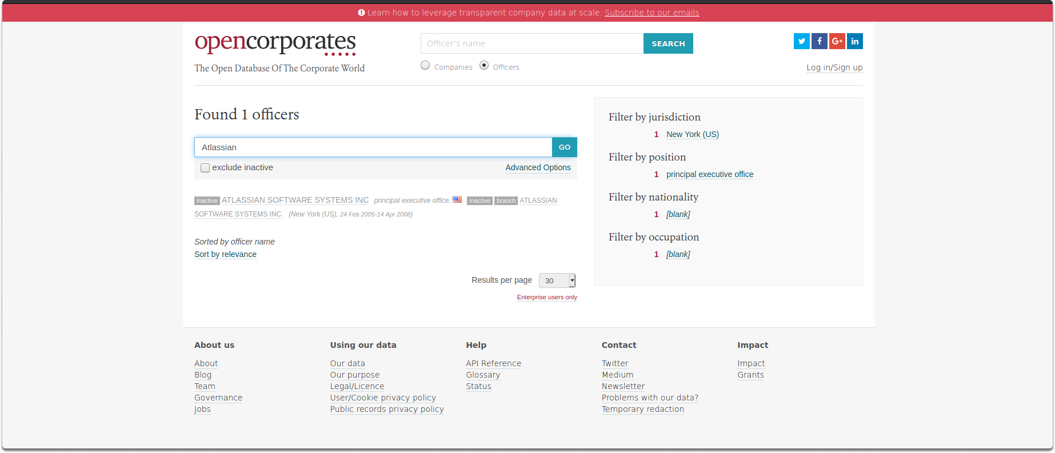
Task: Click the Found 1 officers heading
Action: point(246,114)
